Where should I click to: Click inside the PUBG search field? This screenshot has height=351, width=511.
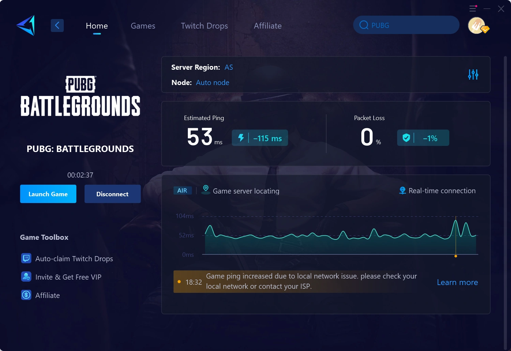[406, 25]
